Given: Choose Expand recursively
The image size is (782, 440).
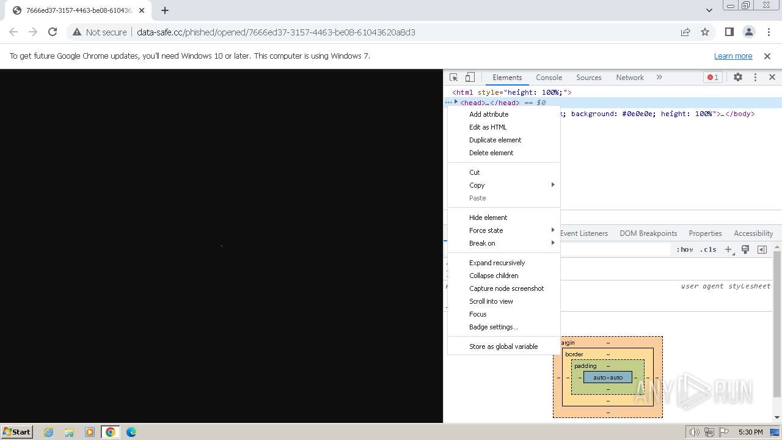Looking at the screenshot, I should coord(504,263).
